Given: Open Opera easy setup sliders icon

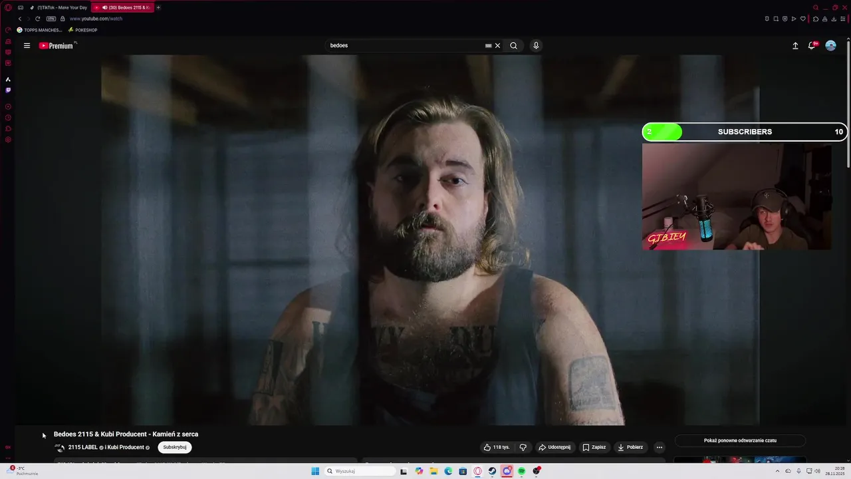Looking at the screenshot, I should (x=842, y=19).
